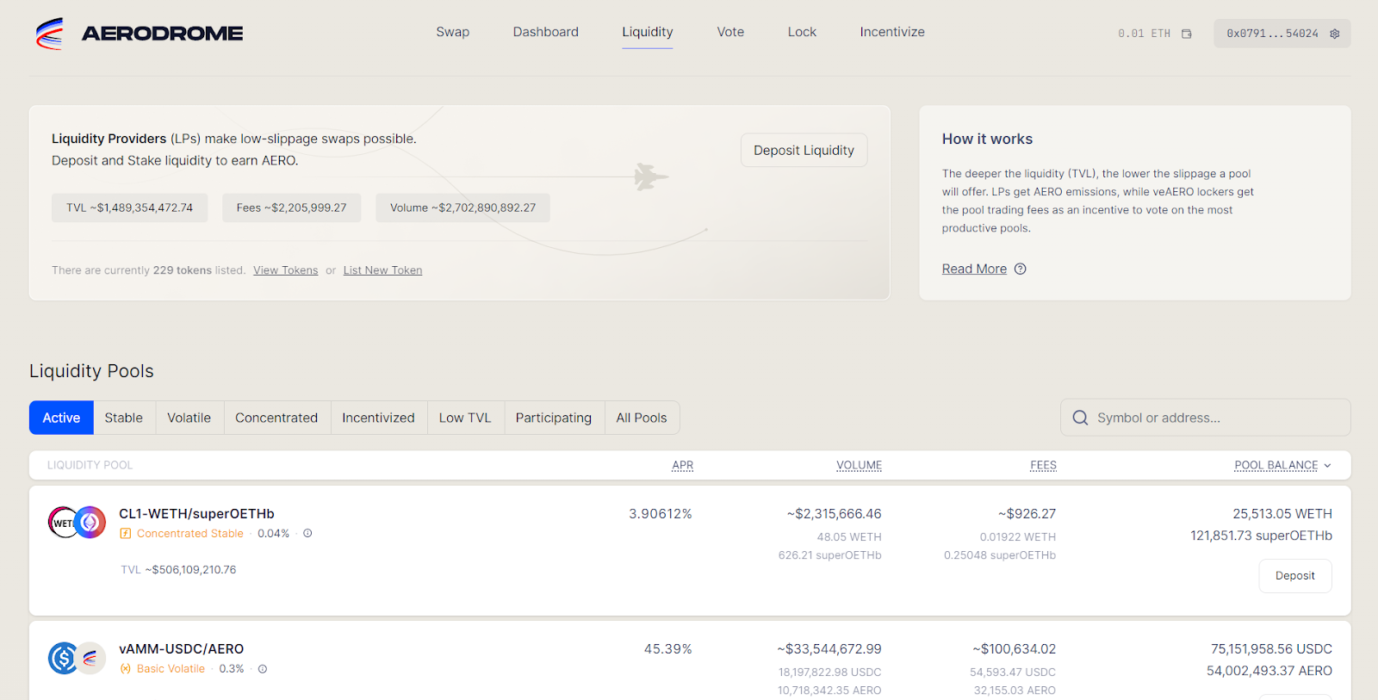The height and width of the screenshot is (700, 1378).
Task: Select the Active pools filter tab
Action: pyautogui.click(x=61, y=418)
